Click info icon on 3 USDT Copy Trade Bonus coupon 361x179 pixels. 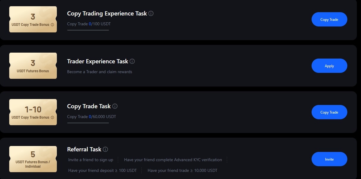pyautogui.click(x=52, y=25)
